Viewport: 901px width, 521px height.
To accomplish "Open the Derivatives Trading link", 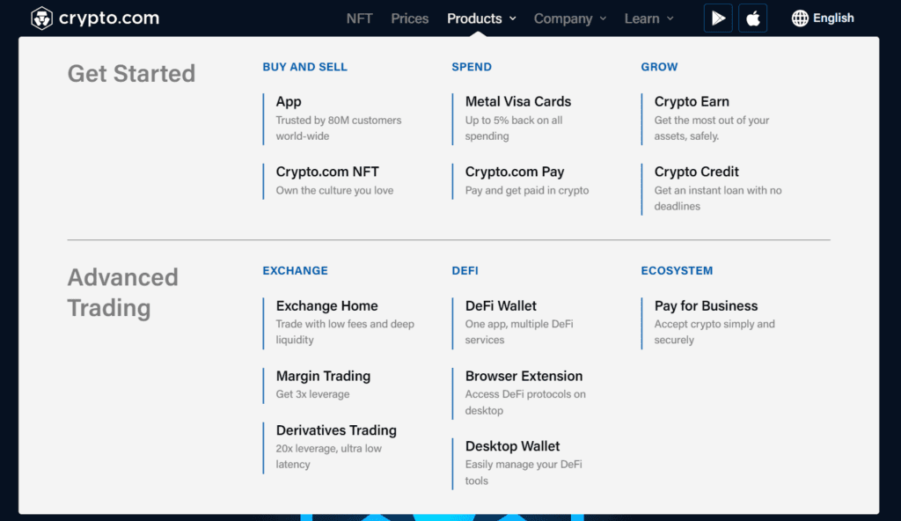I will pyautogui.click(x=336, y=430).
